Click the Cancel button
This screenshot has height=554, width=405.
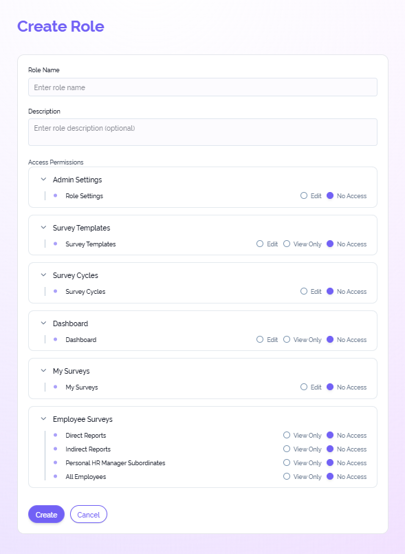coord(89,514)
